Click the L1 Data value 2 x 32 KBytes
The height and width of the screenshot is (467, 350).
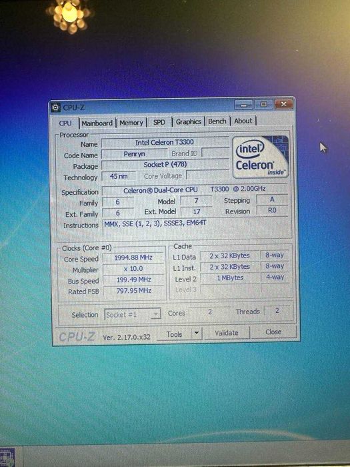coord(229,256)
